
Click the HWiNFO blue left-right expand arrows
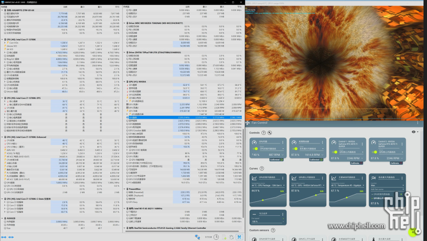coord(3,237)
